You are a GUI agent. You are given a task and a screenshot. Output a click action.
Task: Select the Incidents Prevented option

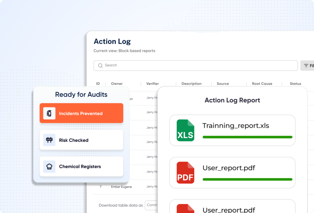coord(81,113)
